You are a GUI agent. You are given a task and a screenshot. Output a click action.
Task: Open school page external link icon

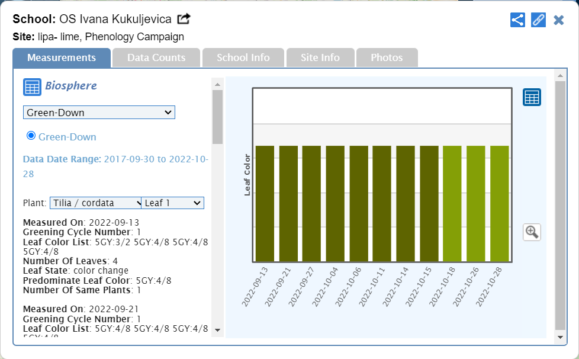tap(184, 19)
